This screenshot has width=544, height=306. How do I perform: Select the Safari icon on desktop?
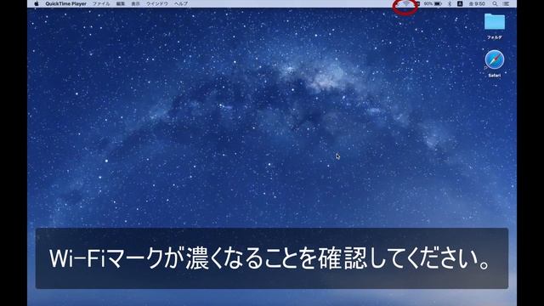[495, 63]
